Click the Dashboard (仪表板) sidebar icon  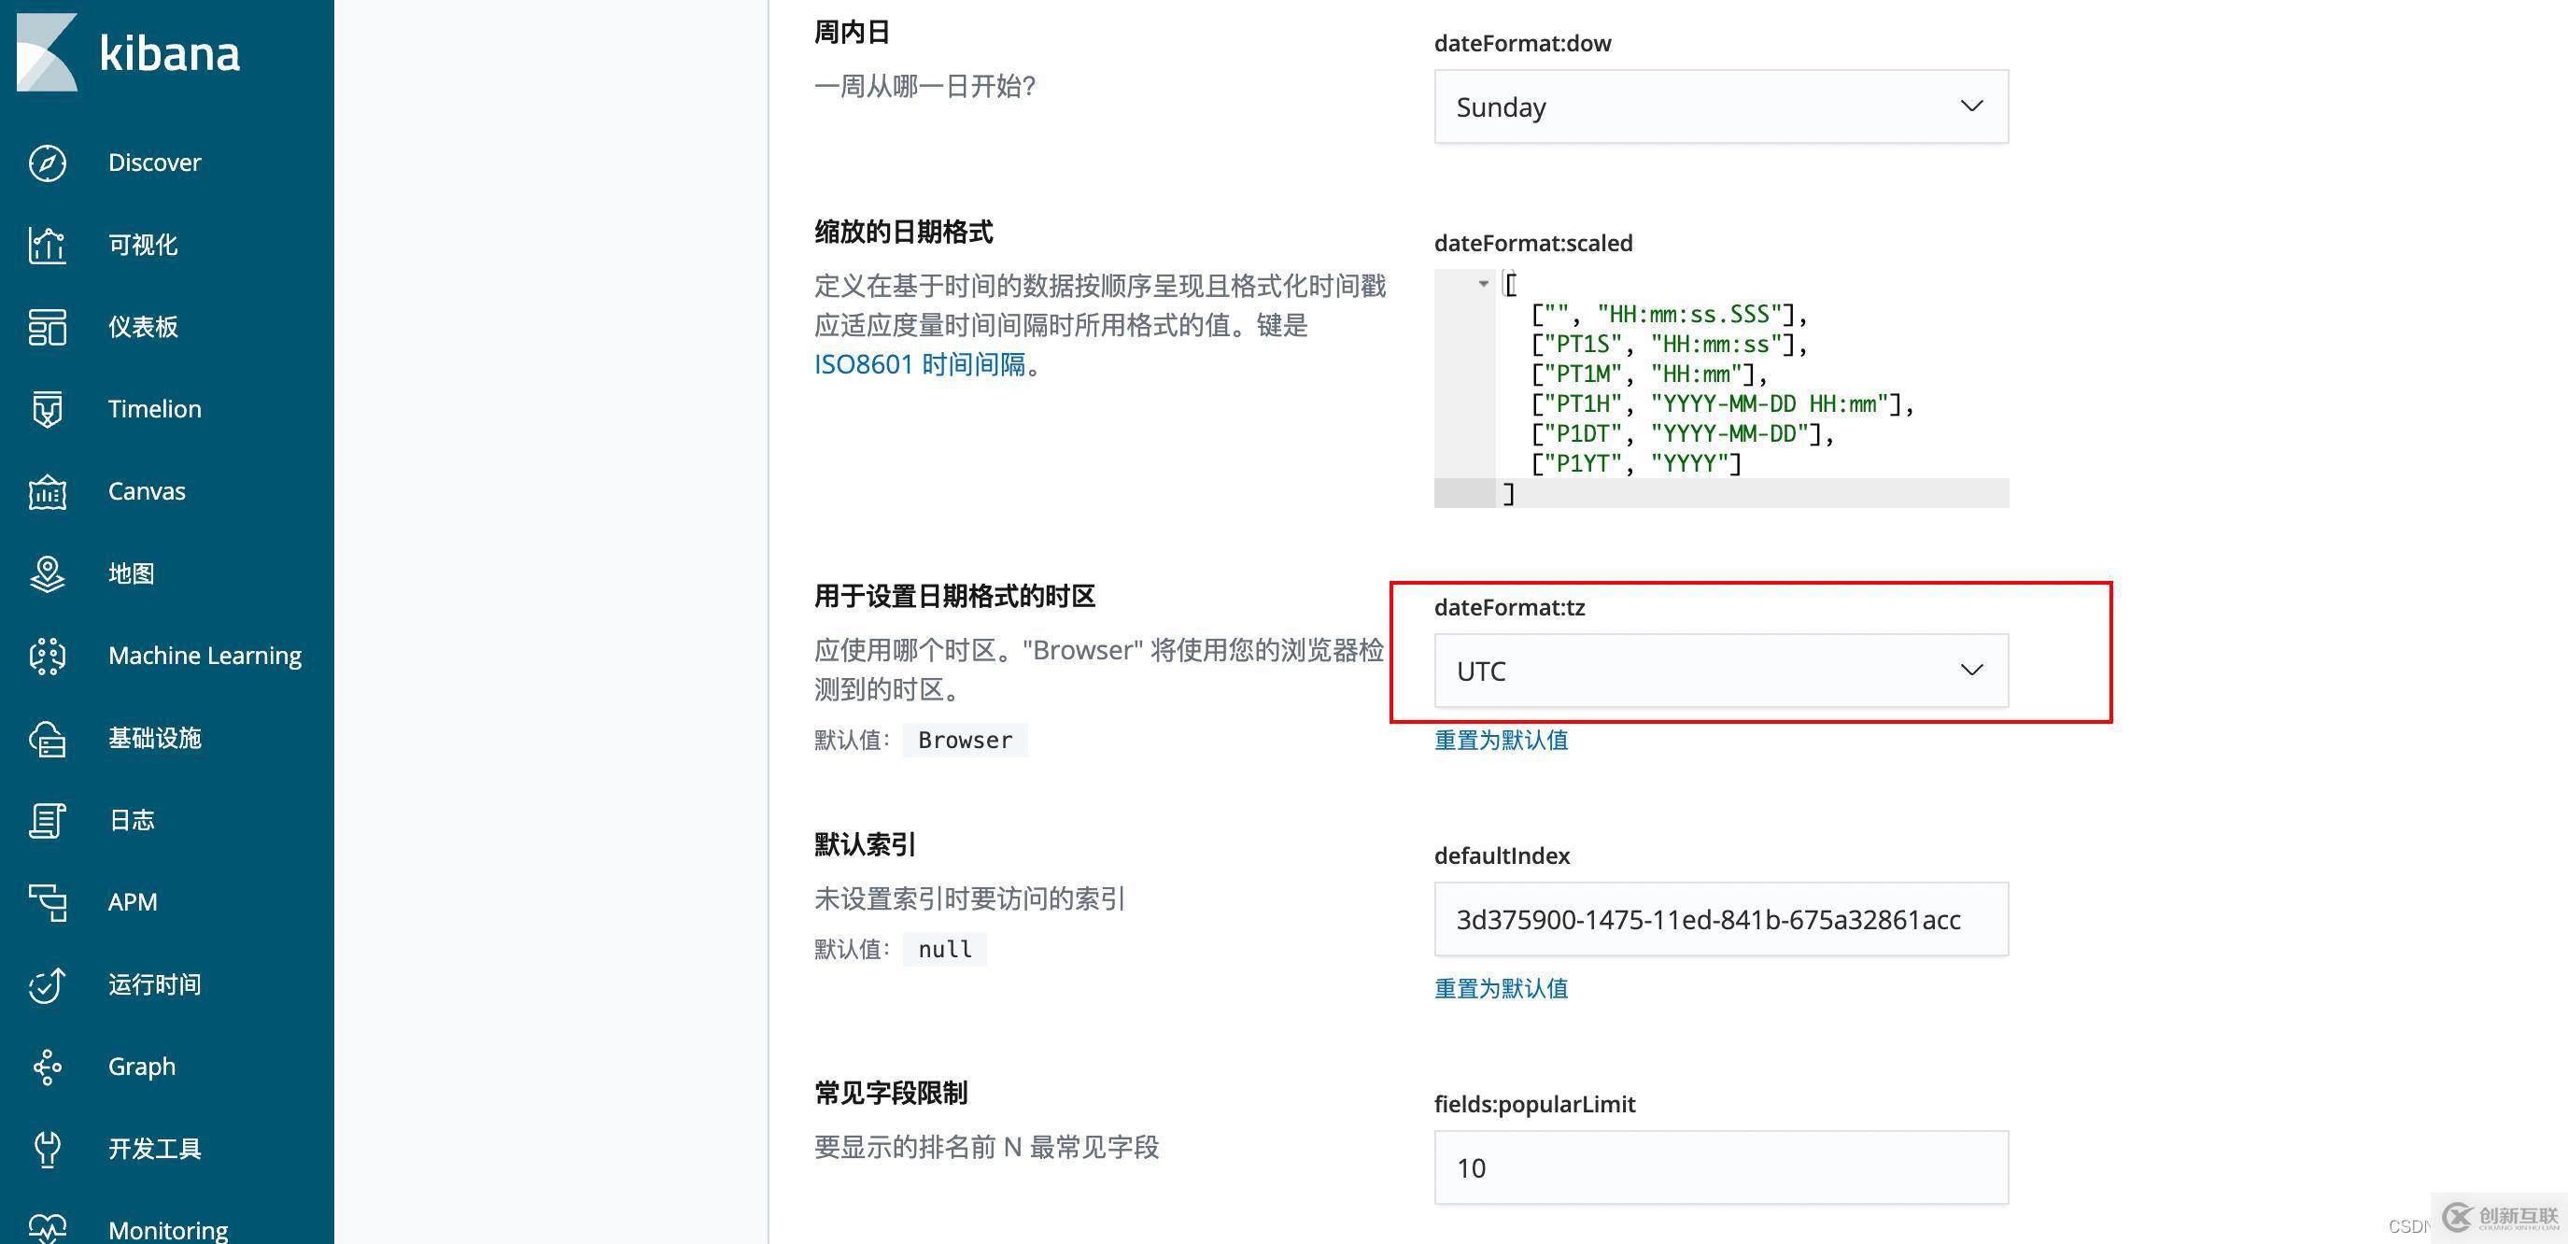coord(47,327)
